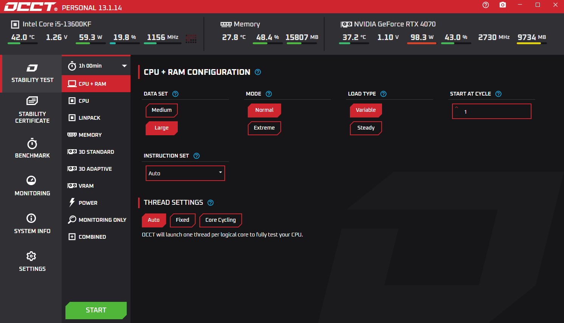Select the Large data set
This screenshot has height=323, width=564.
162,128
